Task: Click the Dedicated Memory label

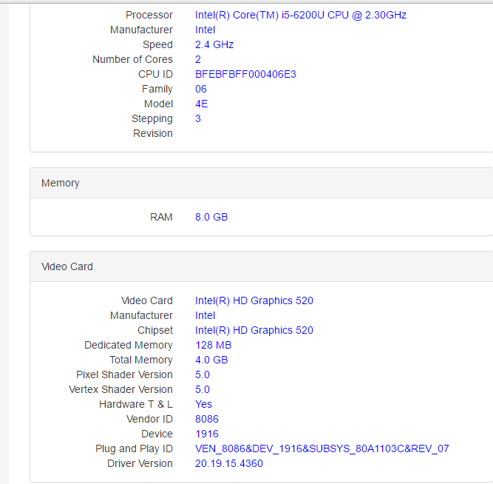Action: click(x=129, y=345)
